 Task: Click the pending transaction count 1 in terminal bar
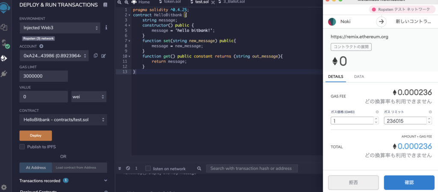tap(136, 169)
